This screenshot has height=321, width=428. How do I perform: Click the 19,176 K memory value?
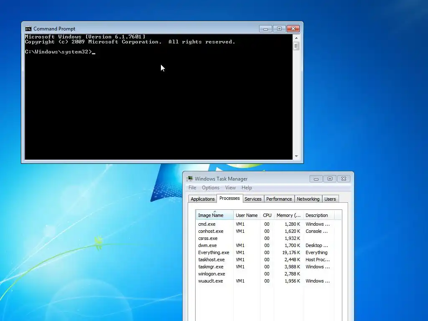tap(291, 252)
